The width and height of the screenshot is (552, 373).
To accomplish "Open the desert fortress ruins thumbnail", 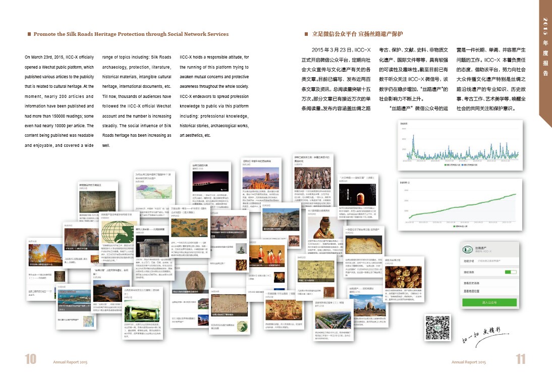I will (x=261, y=178).
